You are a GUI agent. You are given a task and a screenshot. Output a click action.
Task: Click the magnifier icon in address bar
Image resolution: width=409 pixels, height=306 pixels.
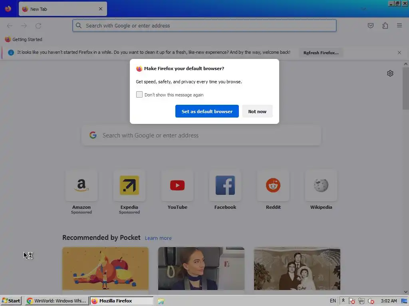(79, 25)
